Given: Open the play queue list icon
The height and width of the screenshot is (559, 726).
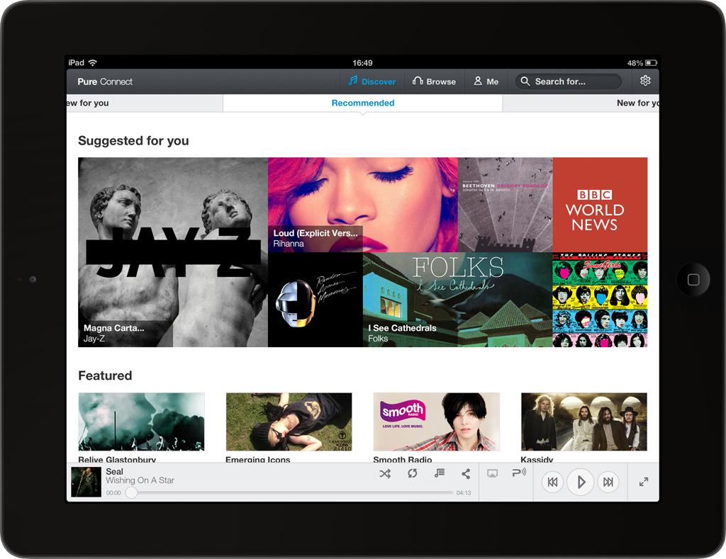Looking at the screenshot, I should (x=439, y=473).
